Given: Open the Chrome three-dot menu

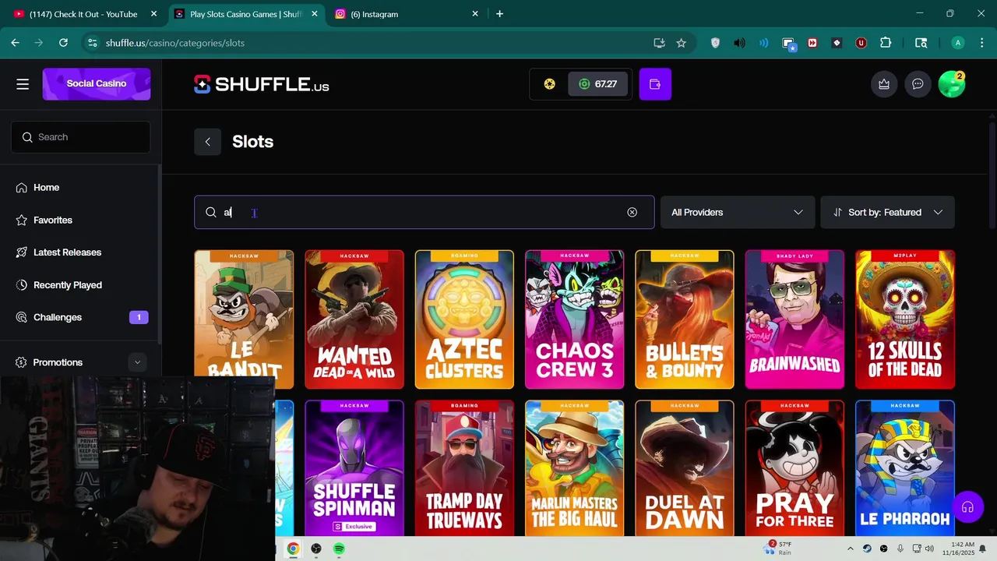Looking at the screenshot, I should (981, 43).
